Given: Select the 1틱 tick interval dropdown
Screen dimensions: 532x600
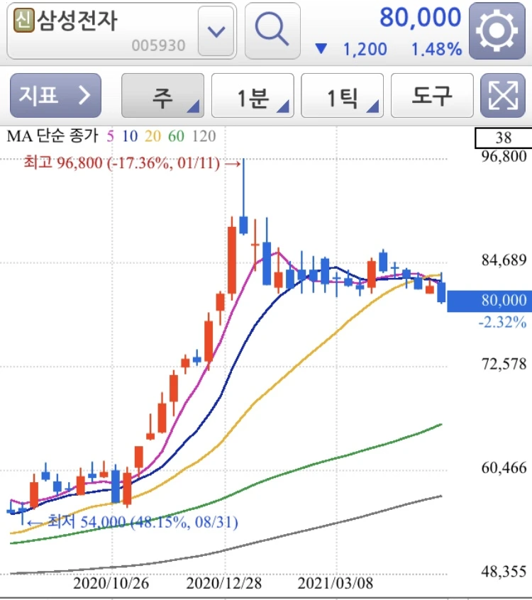Looking at the screenshot, I should click(342, 95).
